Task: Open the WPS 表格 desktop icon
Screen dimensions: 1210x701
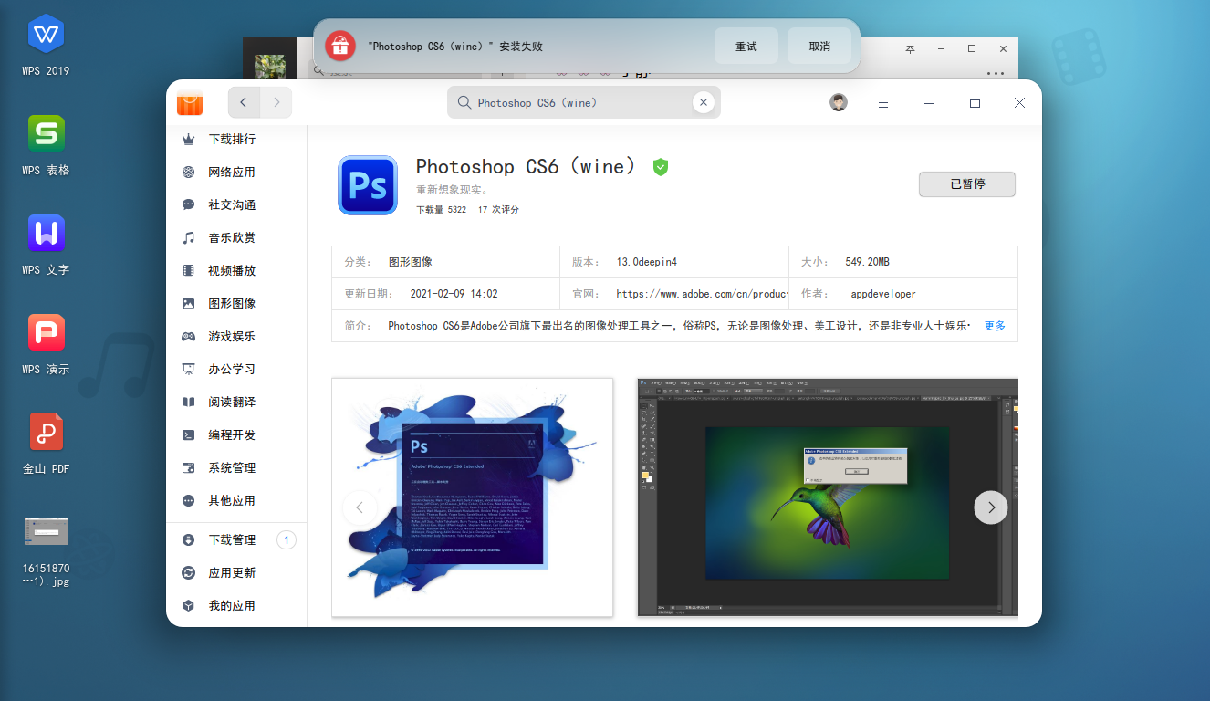Action: [46, 145]
